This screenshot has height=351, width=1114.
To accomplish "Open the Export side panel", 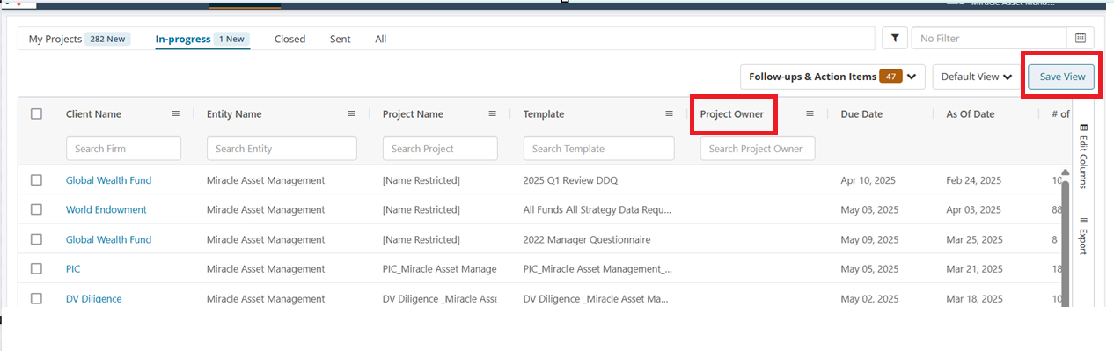I will point(1083,235).
